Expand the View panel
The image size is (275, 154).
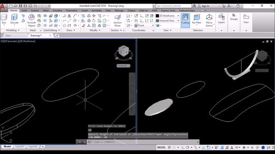(167, 30)
